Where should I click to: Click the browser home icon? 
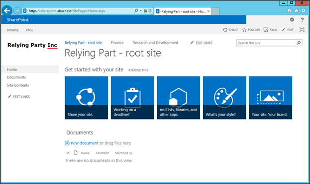coord(289,10)
